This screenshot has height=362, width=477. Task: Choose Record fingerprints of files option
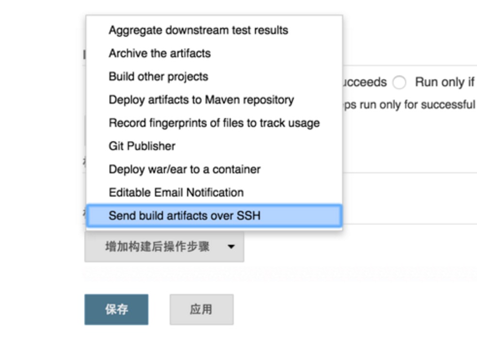[214, 123]
